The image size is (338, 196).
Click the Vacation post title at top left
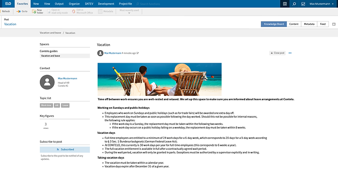pos(10,24)
